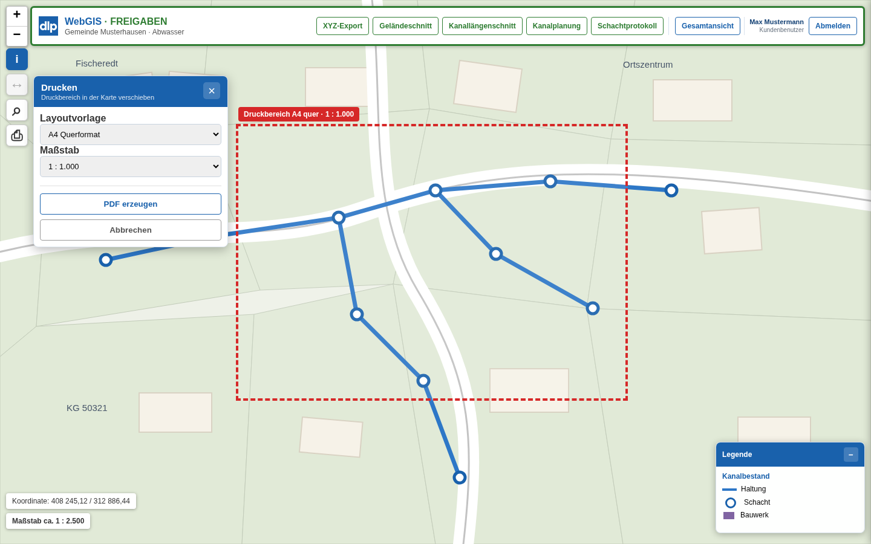
Task: Click the Ortszentrum map label
Action: tap(648, 65)
